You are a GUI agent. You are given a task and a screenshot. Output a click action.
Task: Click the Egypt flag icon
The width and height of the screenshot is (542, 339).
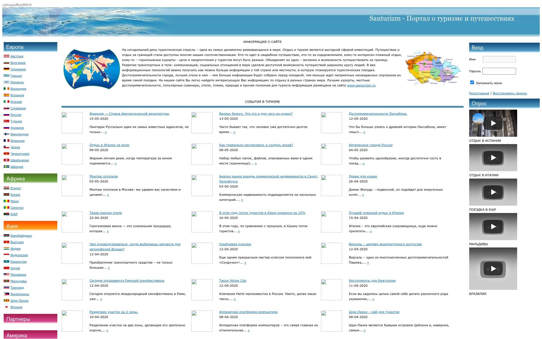(6, 188)
